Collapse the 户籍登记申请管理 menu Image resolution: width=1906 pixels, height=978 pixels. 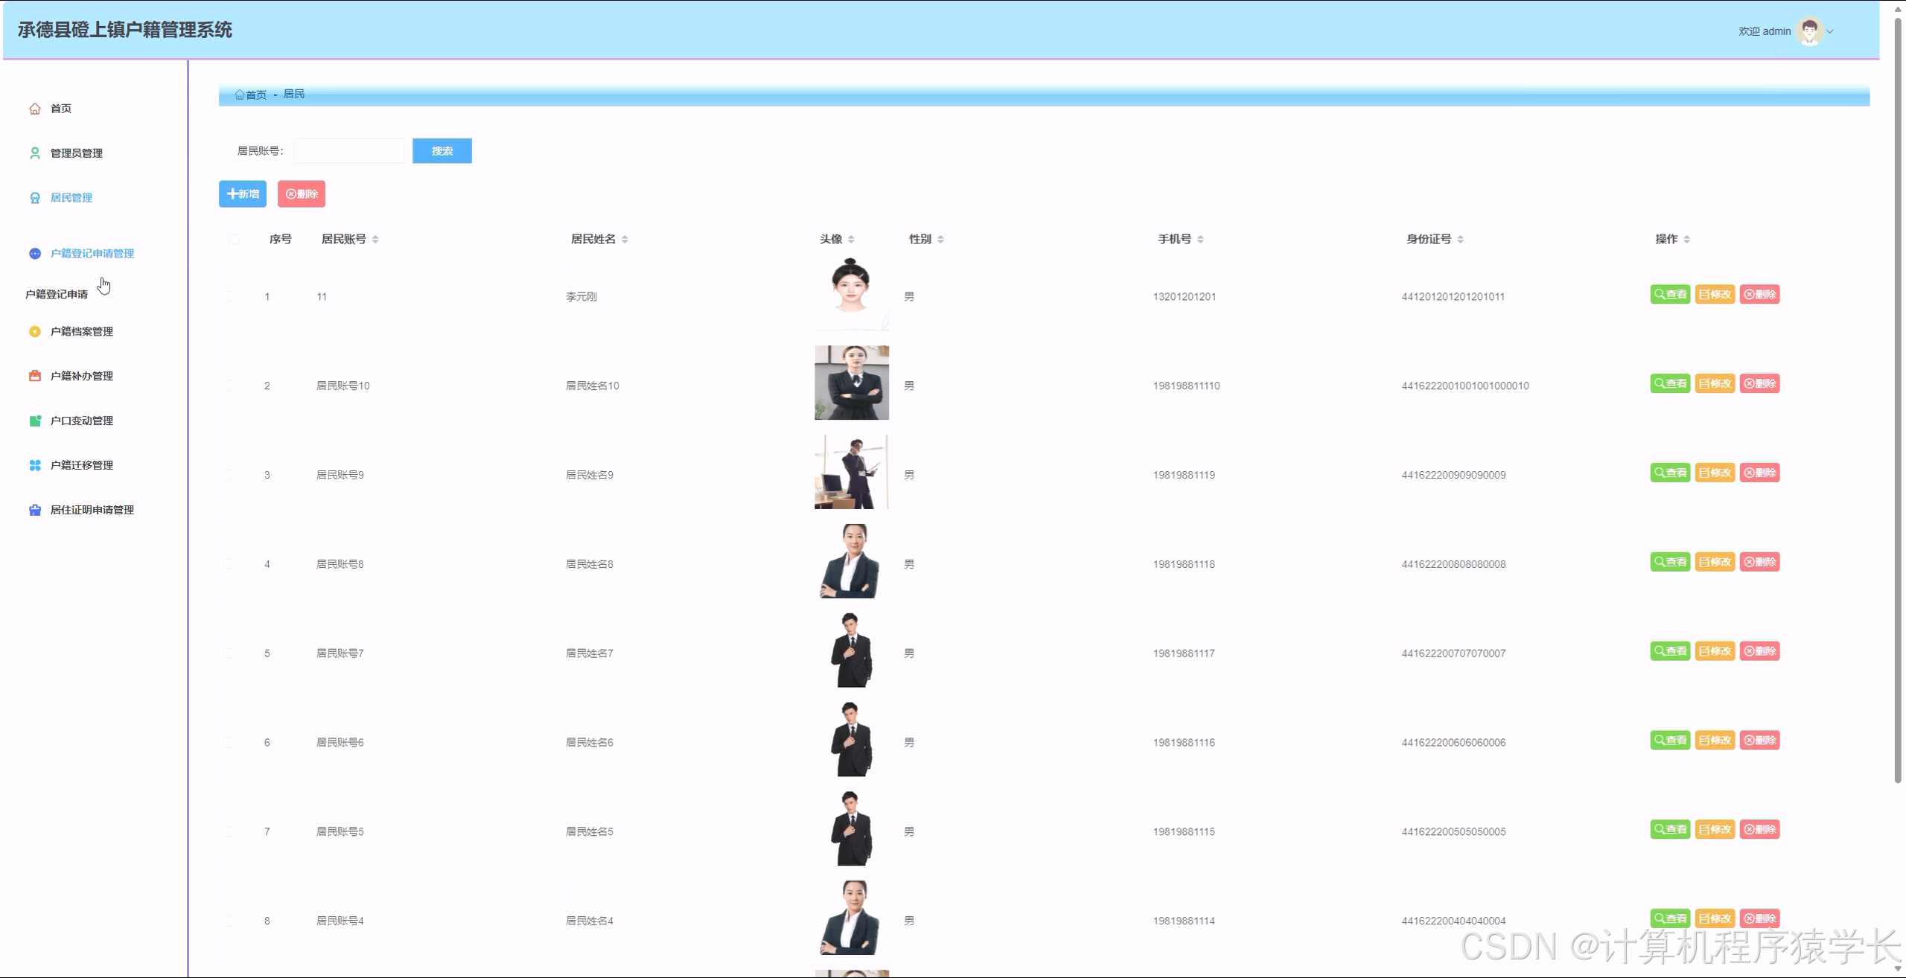point(92,254)
